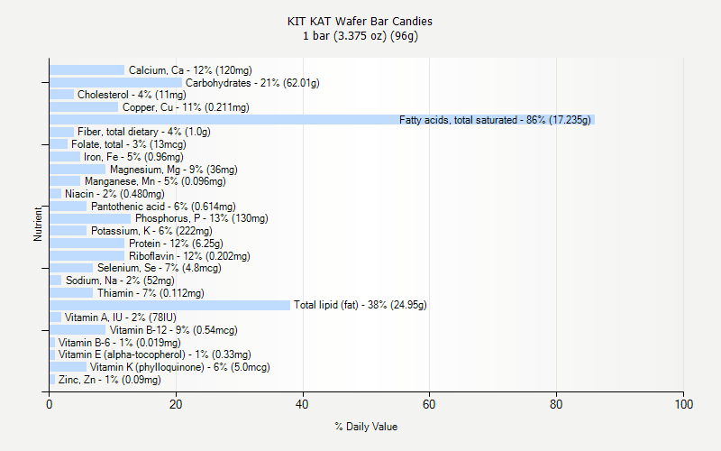Click the 0 tick label on x-axis

50,404
